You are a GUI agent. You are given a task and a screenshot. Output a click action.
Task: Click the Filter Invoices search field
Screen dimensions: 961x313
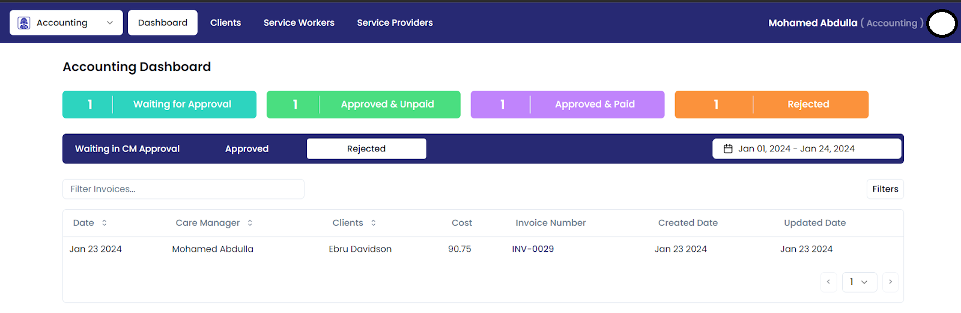(x=183, y=189)
